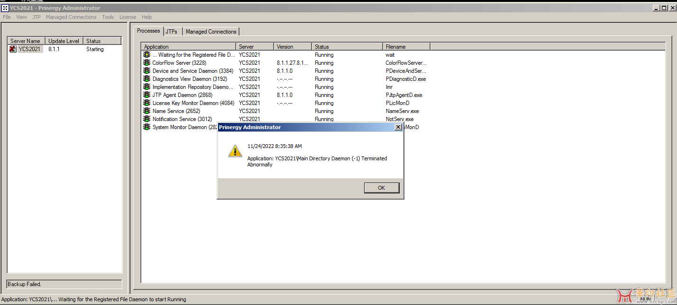
Task: Open the License menu
Action: pos(128,17)
